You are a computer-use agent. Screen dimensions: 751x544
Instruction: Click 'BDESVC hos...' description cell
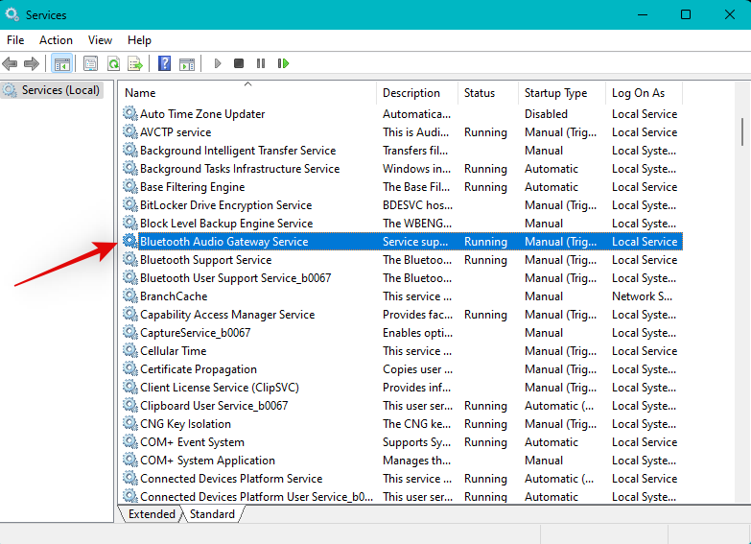pos(417,205)
